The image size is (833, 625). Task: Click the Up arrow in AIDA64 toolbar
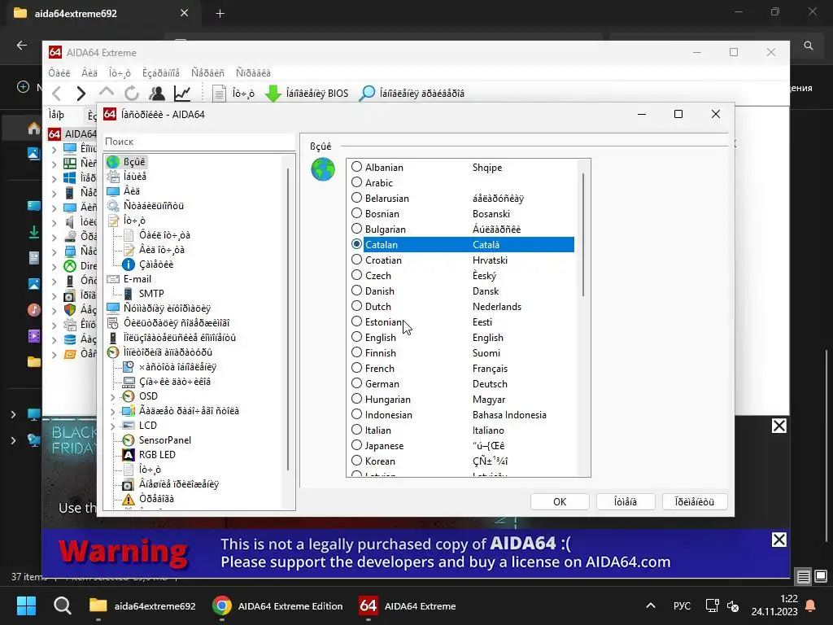(107, 93)
